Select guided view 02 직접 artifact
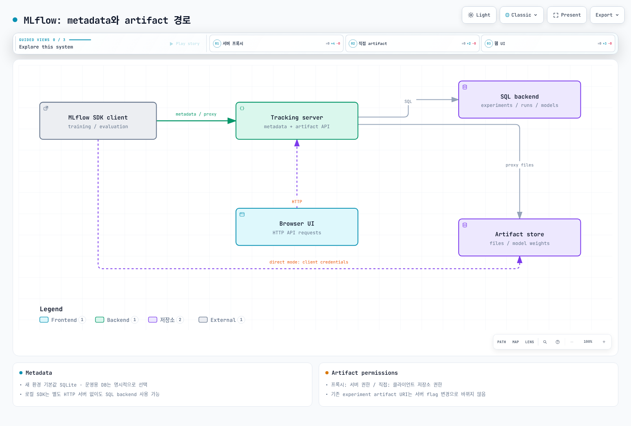This screenshot has height=426, width=631. (x=413, y=43)
